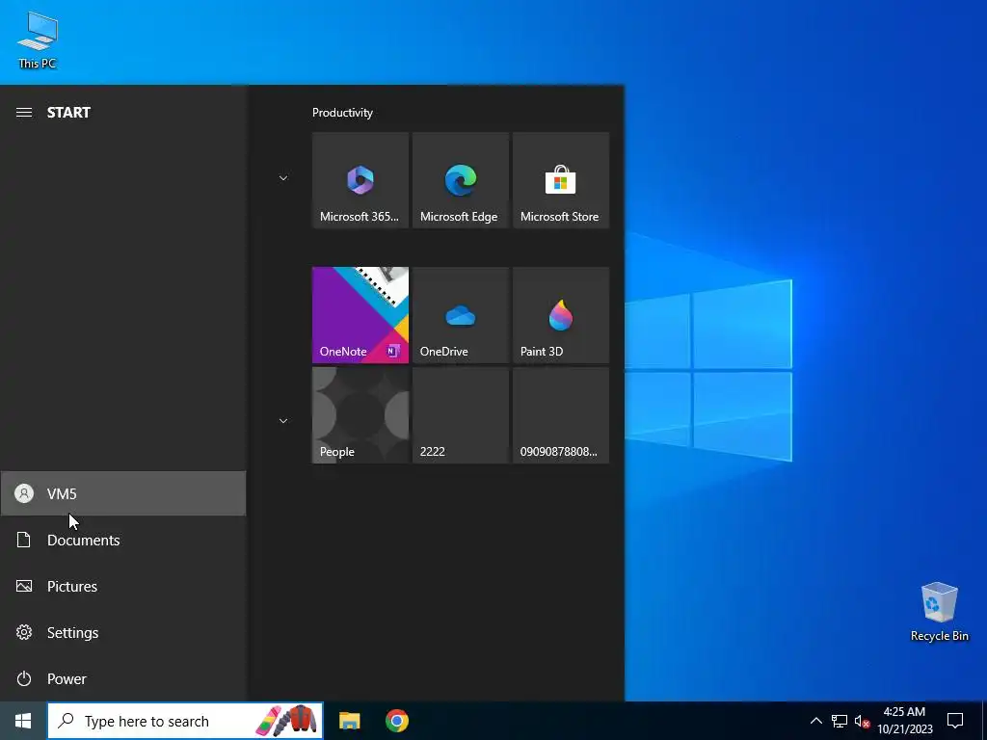Open the VM5 user account menu
The image size is (987, 740).
pos(123,493)
